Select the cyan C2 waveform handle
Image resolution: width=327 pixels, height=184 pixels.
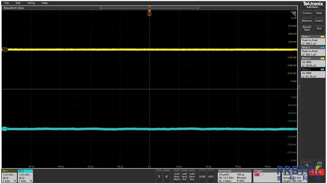[x=5, y=129]
